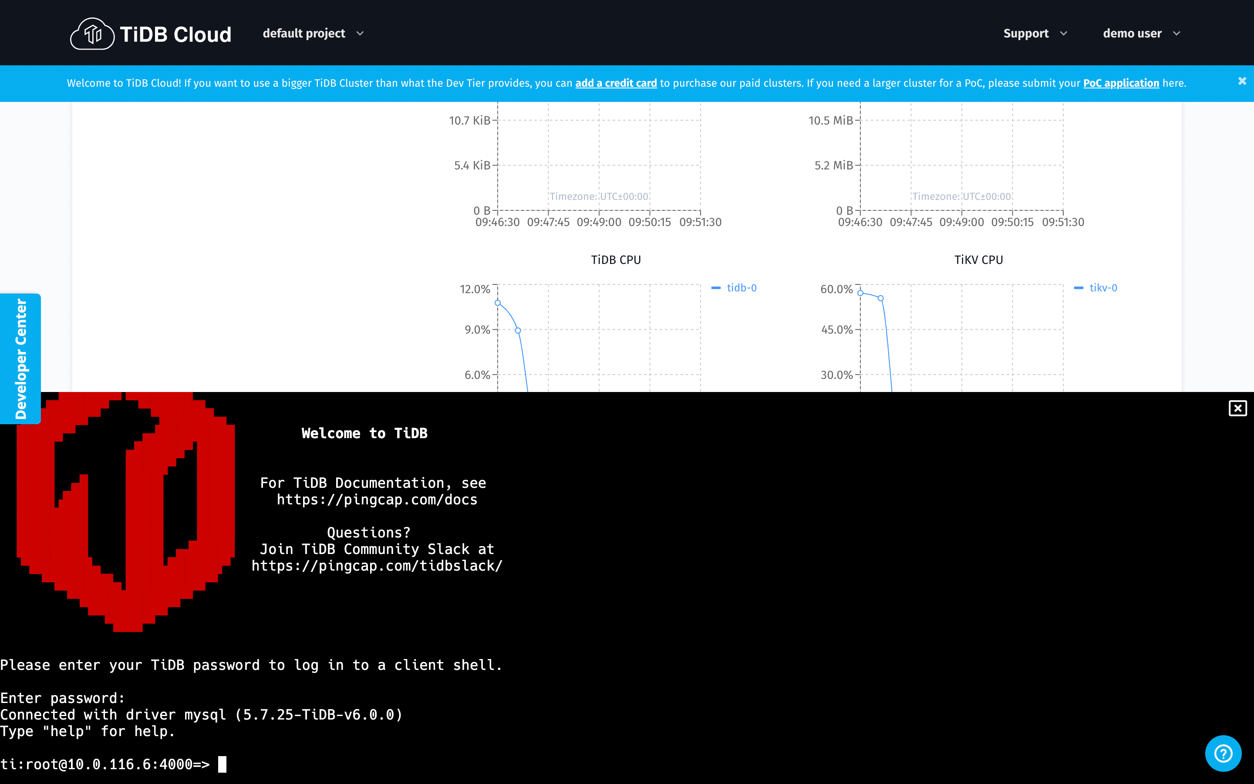Open the PoC application link
Screen dimensions: 1254x784
(x=1121, y=83)
